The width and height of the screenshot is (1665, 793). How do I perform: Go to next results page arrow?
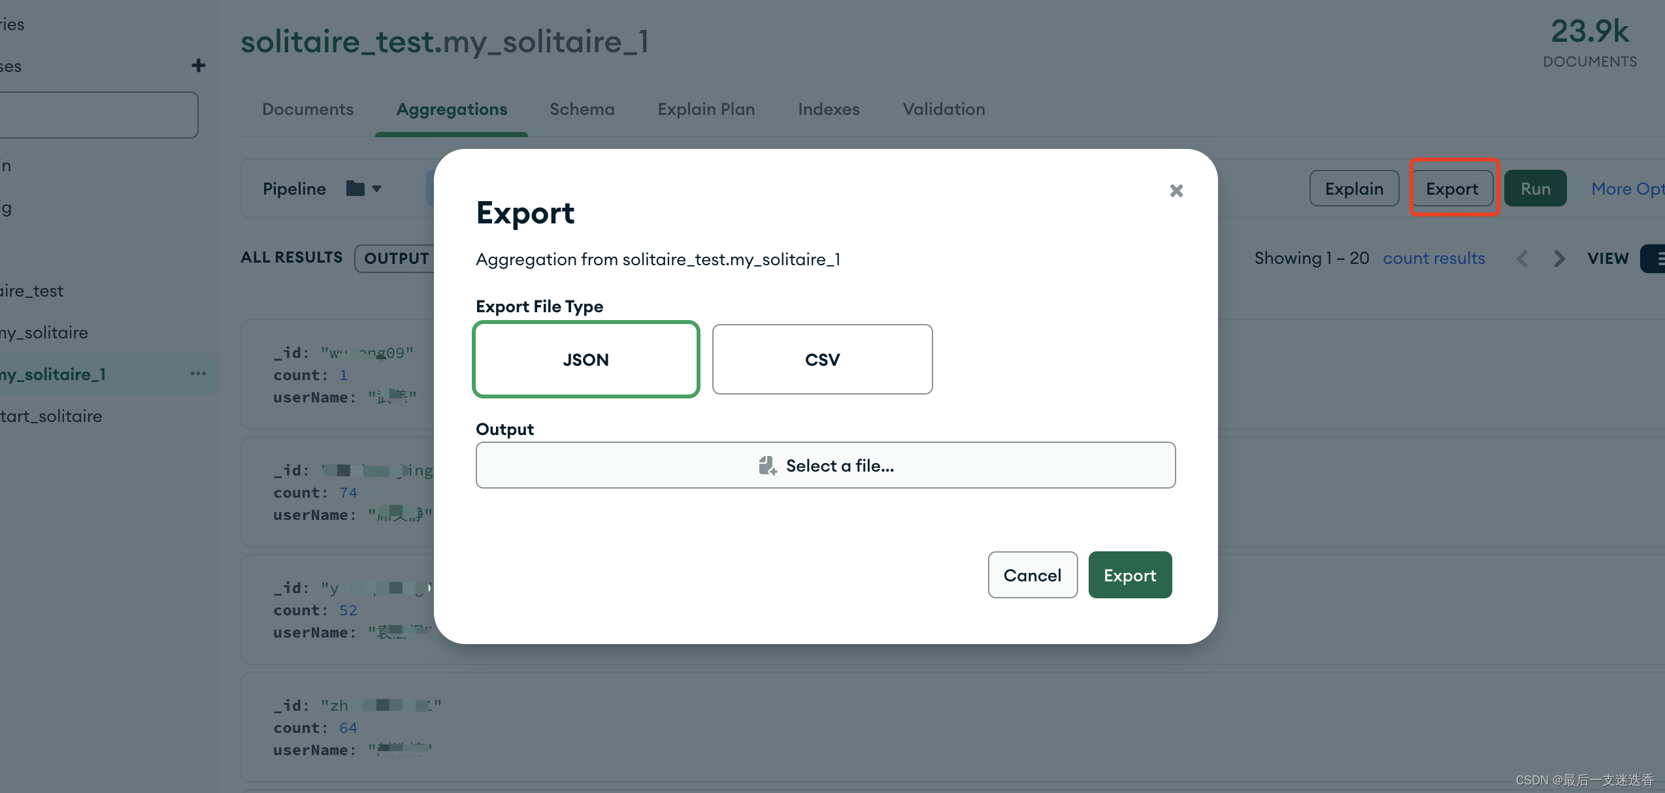(x=1559, y=259)
